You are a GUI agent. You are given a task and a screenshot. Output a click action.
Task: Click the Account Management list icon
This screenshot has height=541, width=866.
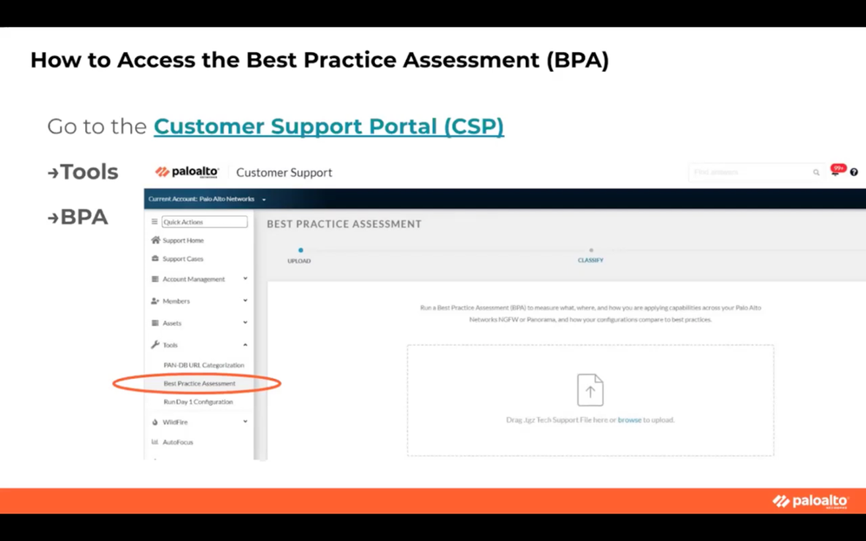coord(155,279)
